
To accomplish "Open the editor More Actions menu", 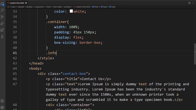I will pyautogui.click(x=193, y=3).
